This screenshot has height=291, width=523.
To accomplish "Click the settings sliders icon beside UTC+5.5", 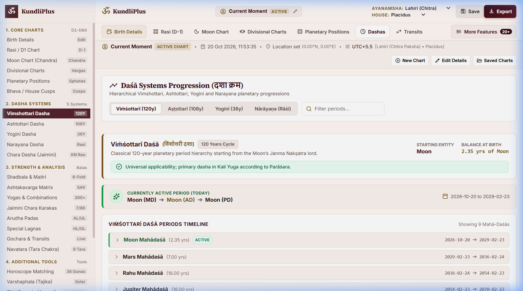I will [347, 47].
